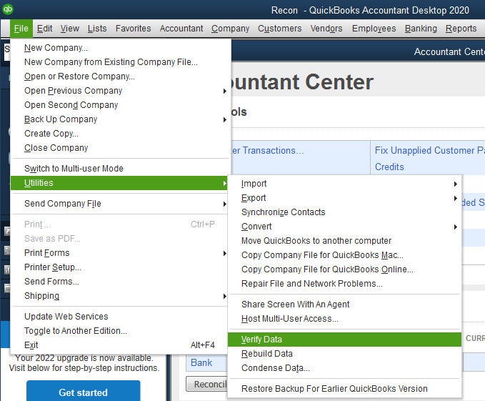Click Switch to Multi-user Mode

[74, 169]
